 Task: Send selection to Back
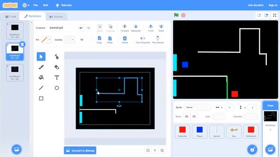(161, 28)
